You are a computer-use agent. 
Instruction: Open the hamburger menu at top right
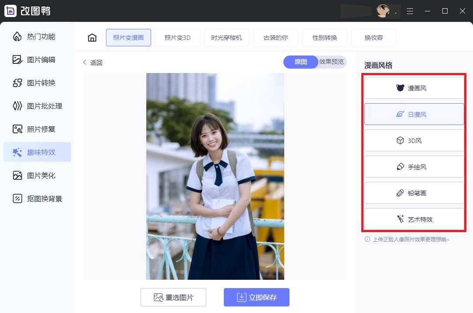pos(410,11)
